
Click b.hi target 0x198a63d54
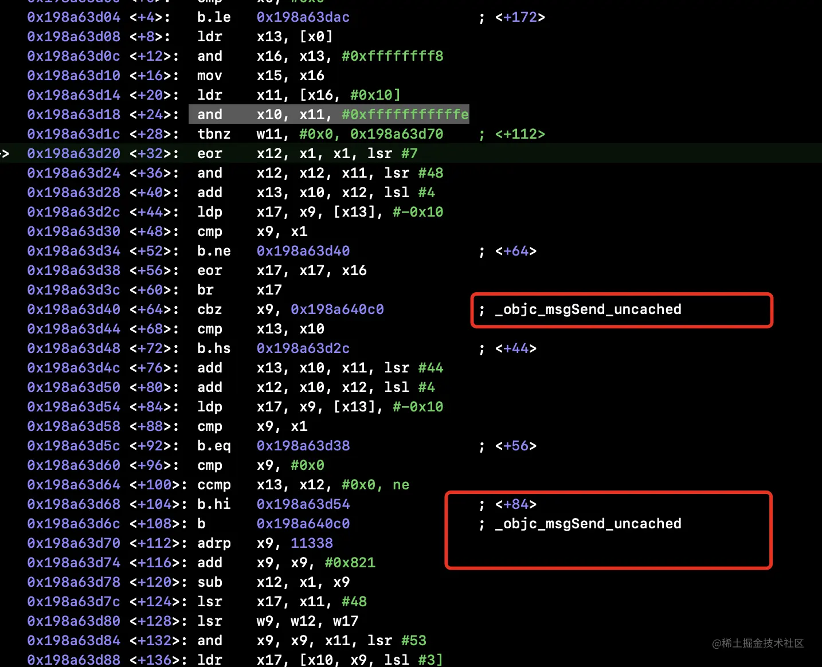click(x=303, y=504)
